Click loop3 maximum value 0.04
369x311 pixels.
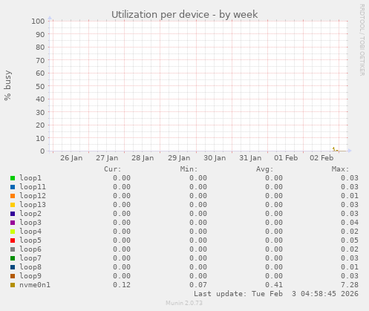(350, 223)
